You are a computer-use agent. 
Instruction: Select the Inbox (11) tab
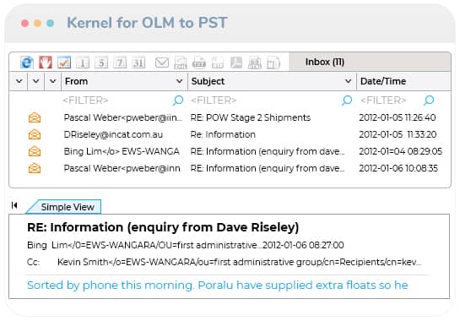(324, 62)
